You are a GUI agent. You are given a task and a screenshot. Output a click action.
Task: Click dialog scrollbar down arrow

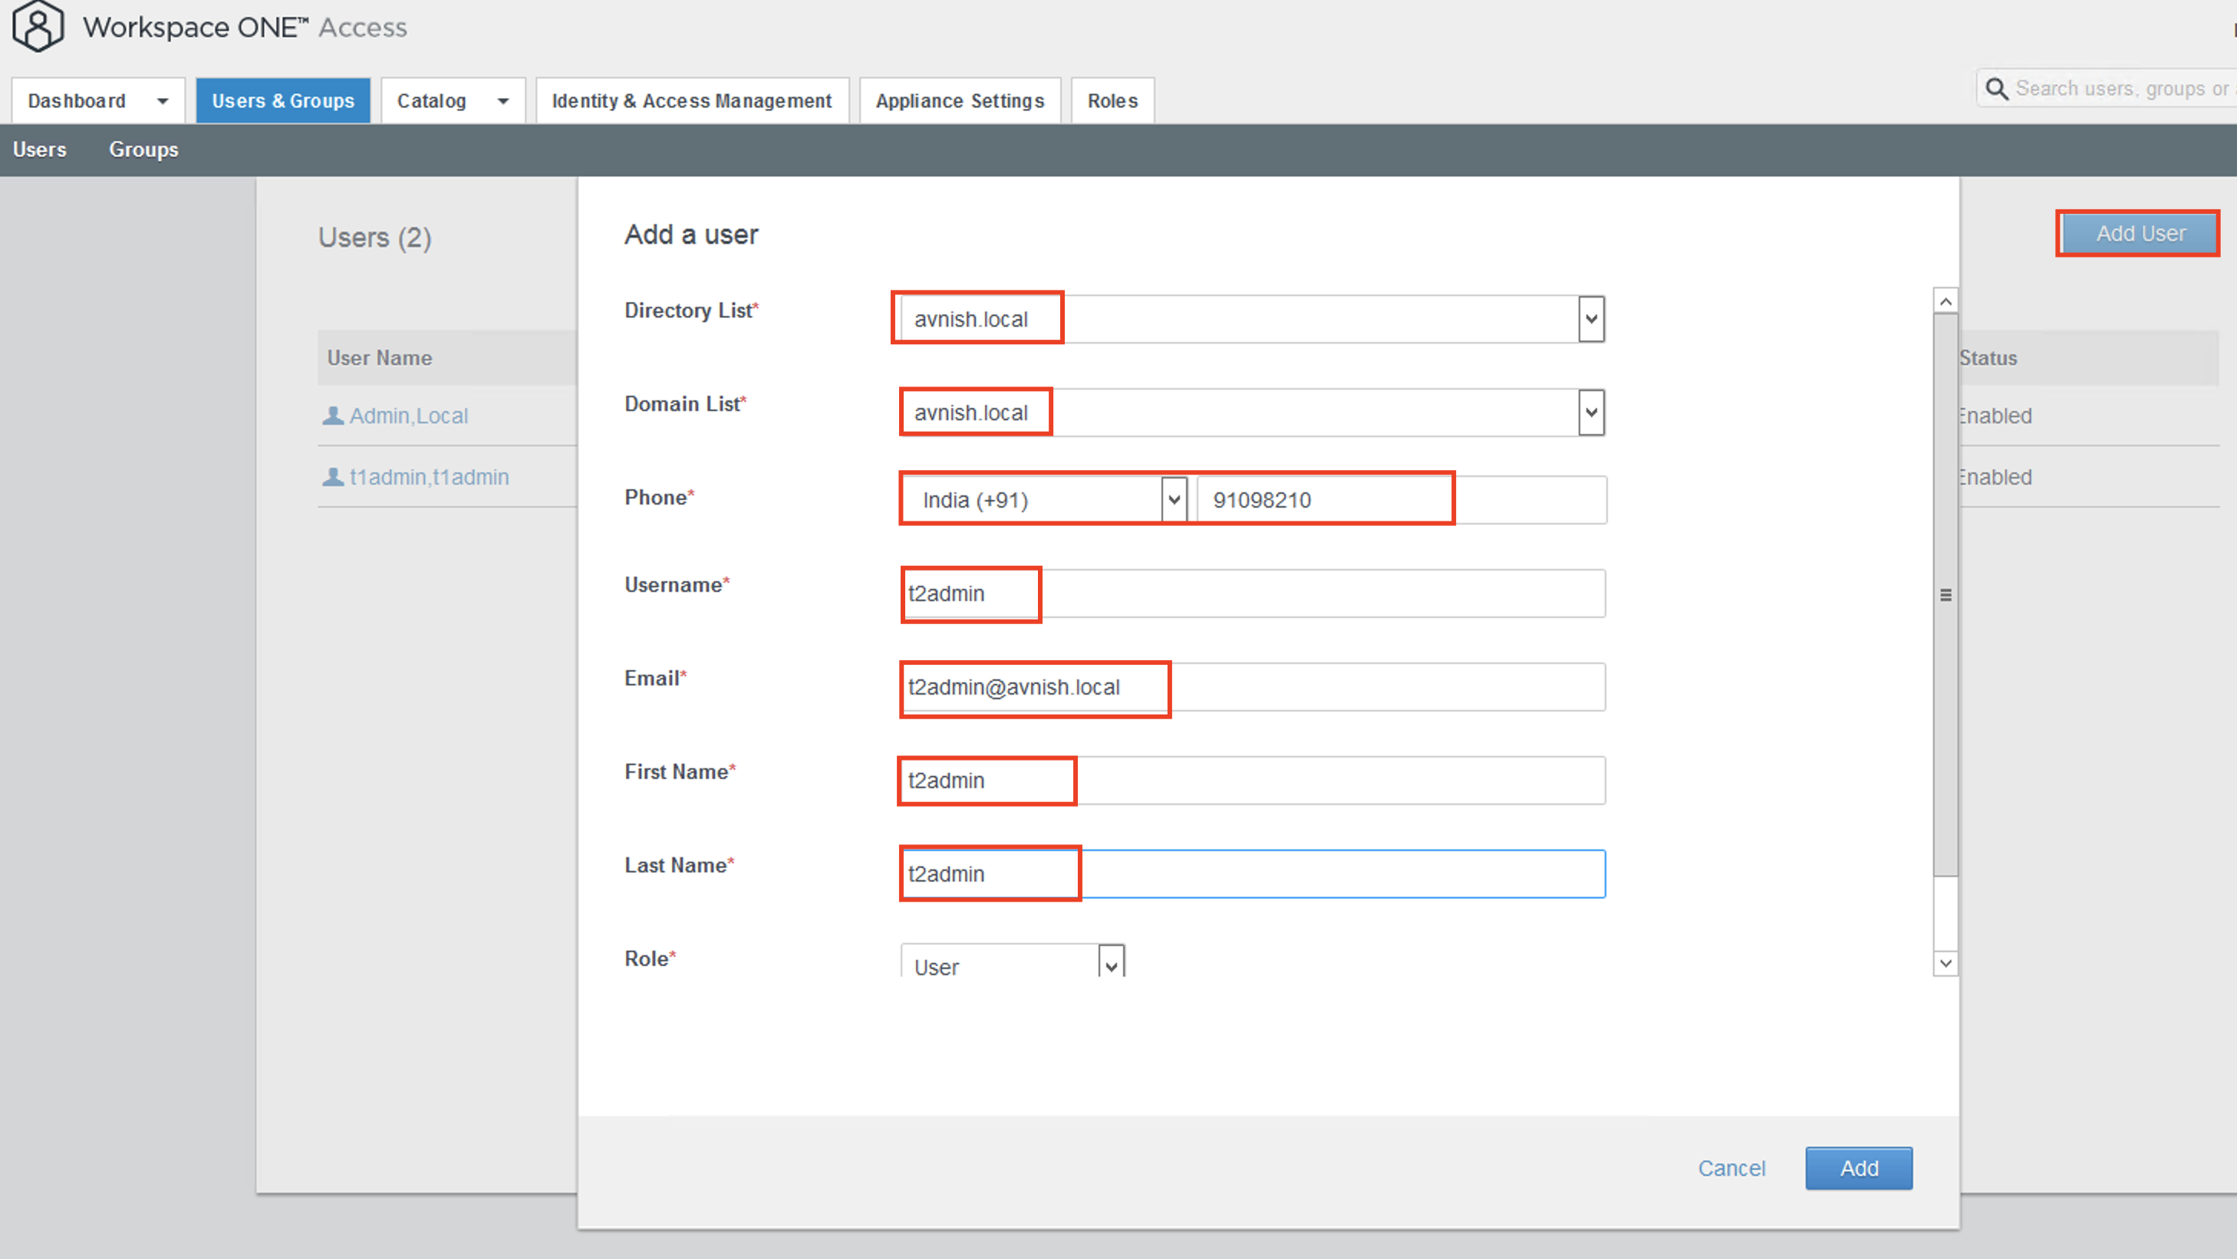click(1945, 963)
